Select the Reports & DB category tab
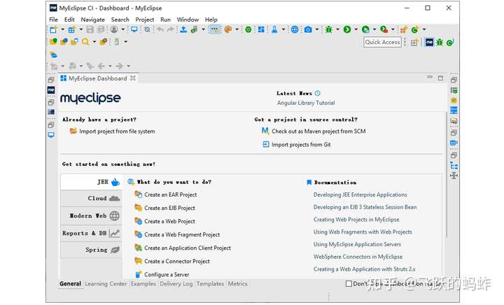Screen dimensions: 504x305 pyautogui.click(x=92, y=233)
